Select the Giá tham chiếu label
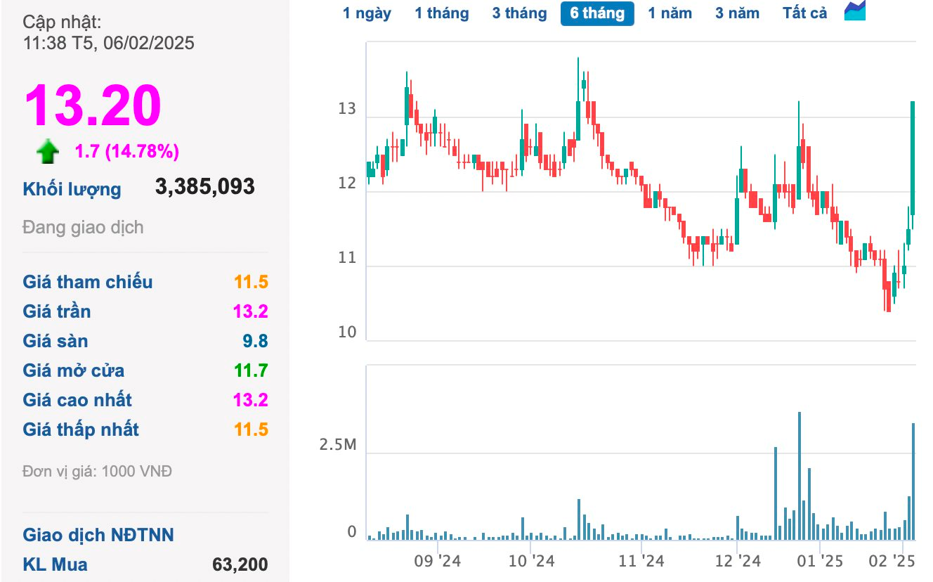 [x=88, y=283]
